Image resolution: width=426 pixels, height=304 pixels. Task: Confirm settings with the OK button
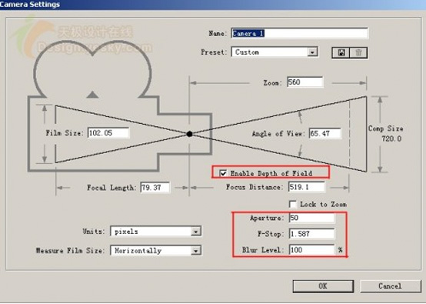(x=323, y=286)
